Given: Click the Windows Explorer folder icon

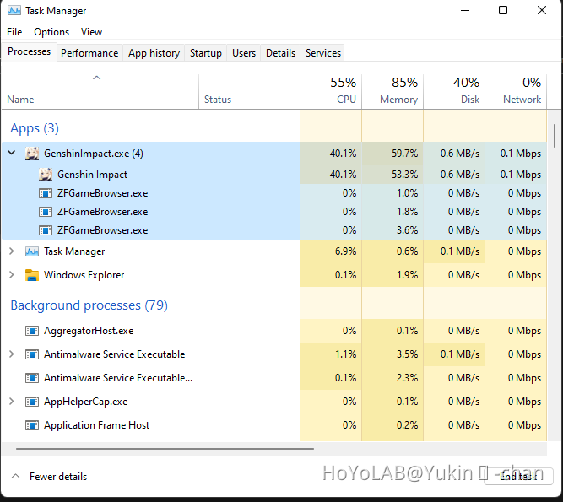Looking at the screenshot, I should [x=32, y=275].
